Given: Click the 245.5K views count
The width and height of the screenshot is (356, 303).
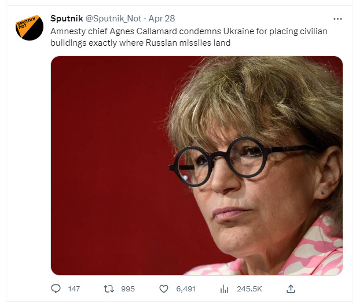Looking at the screenshot, I should point(249,289).
